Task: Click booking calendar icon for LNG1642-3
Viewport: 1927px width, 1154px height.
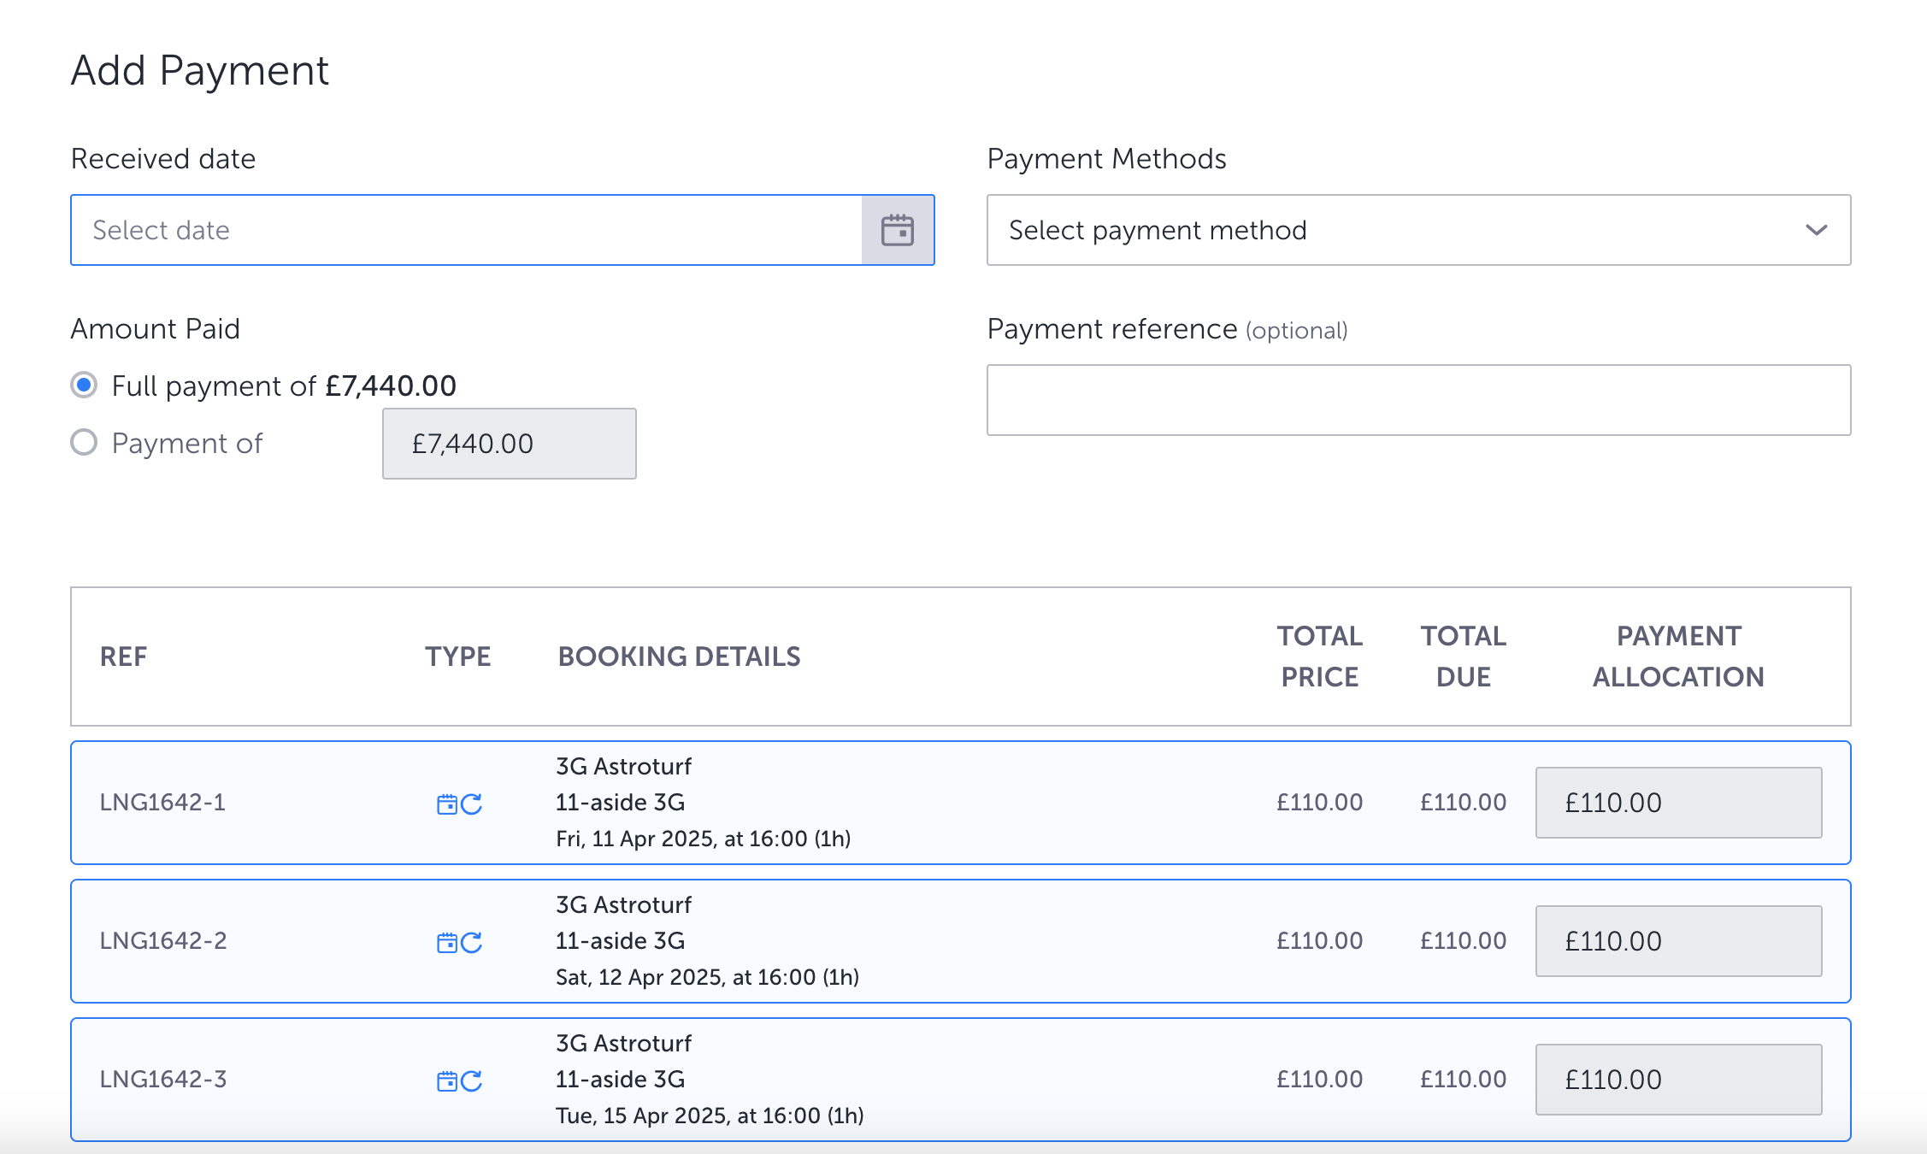Action: click(x=447, y=1081)
